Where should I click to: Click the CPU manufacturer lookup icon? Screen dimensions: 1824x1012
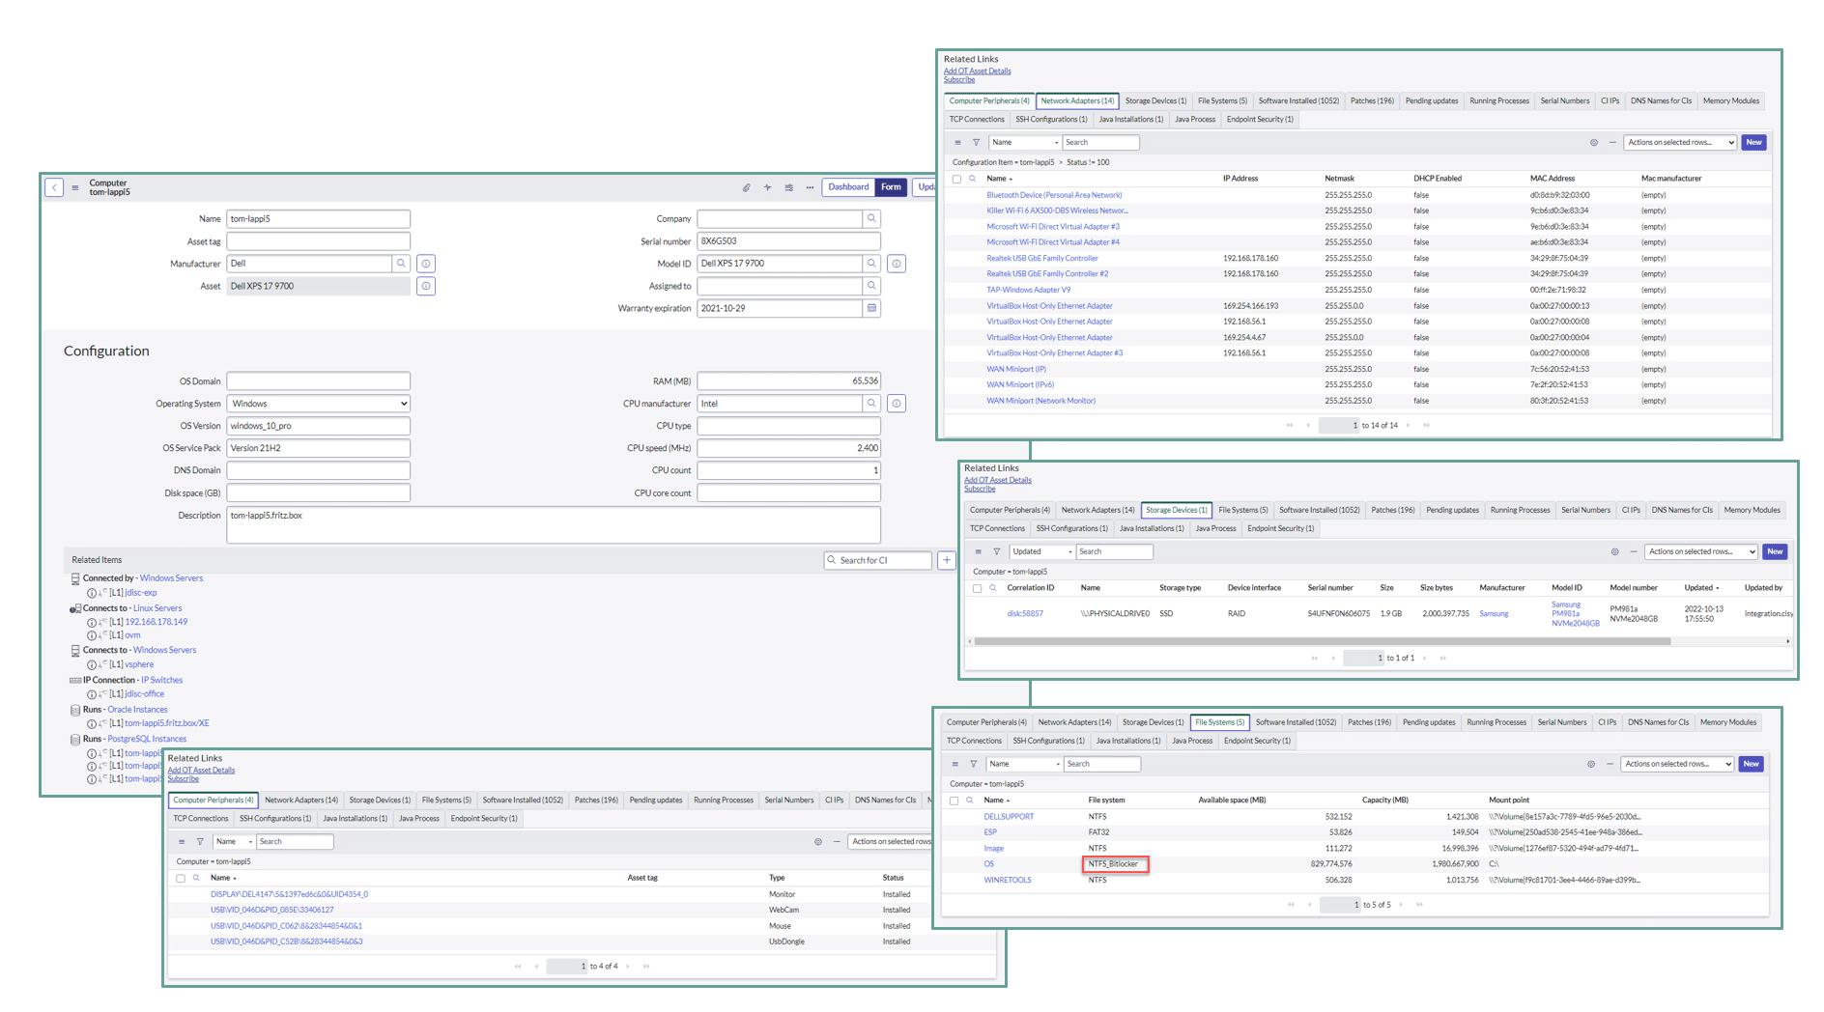tap(871, 404)
